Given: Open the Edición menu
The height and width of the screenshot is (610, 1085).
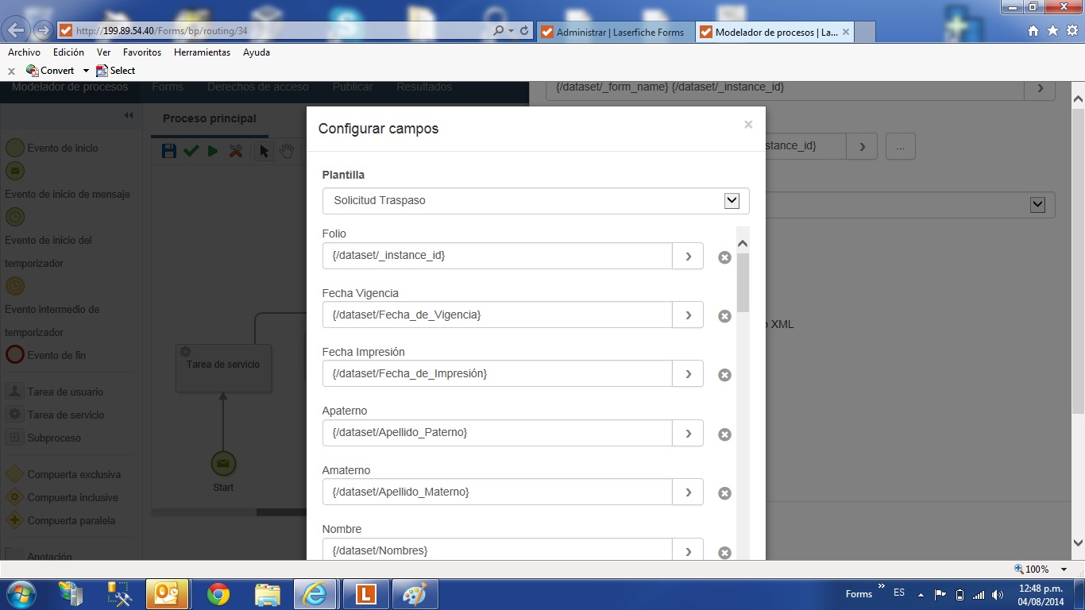Looking at the screenshot, I should coord(68,52).
